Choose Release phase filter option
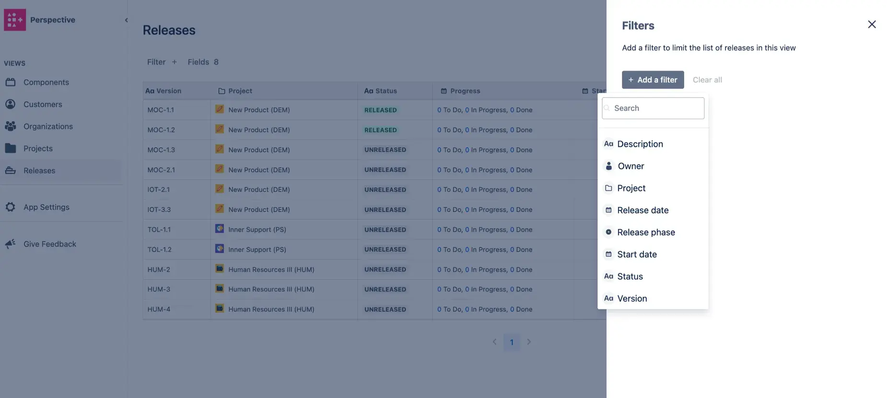Screen dimensions: 887x398 pyautogui.click(x=645, y=233)
